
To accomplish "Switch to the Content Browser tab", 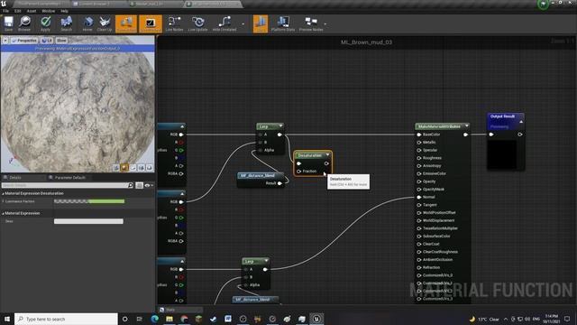I will coord(96,4).
